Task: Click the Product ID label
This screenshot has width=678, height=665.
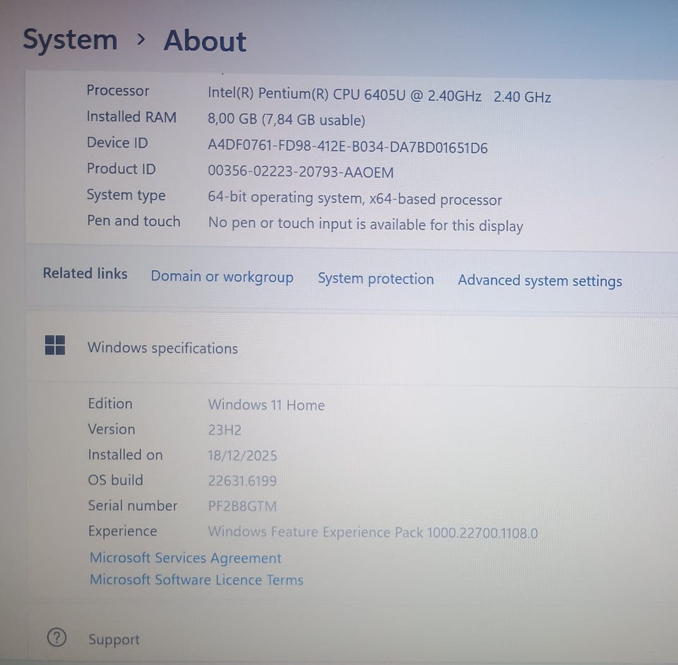Action: [121, 169]
